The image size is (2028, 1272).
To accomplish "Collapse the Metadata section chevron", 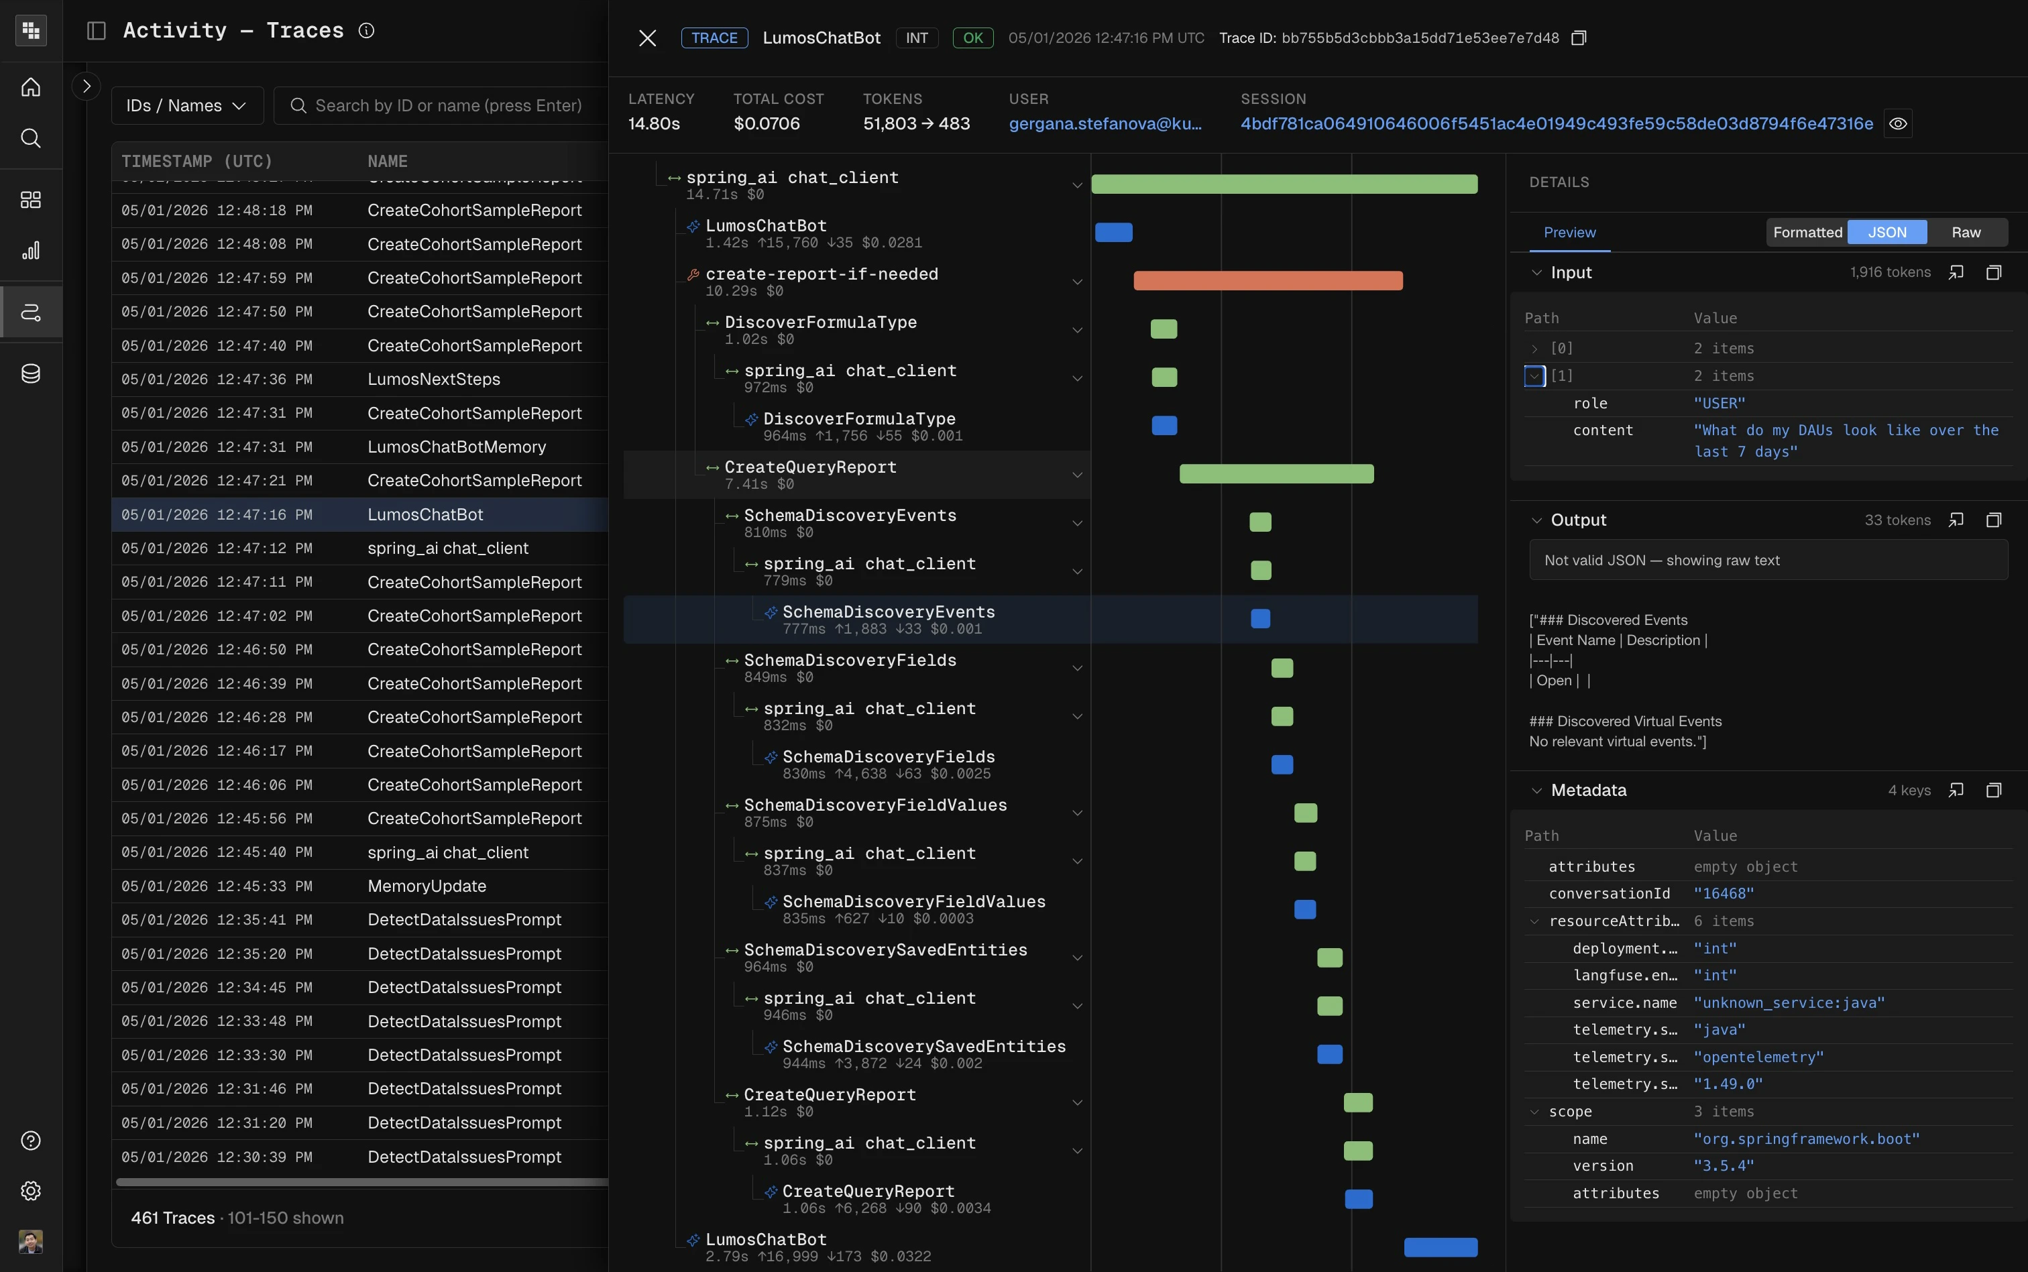I will (x=1536, y=790).
